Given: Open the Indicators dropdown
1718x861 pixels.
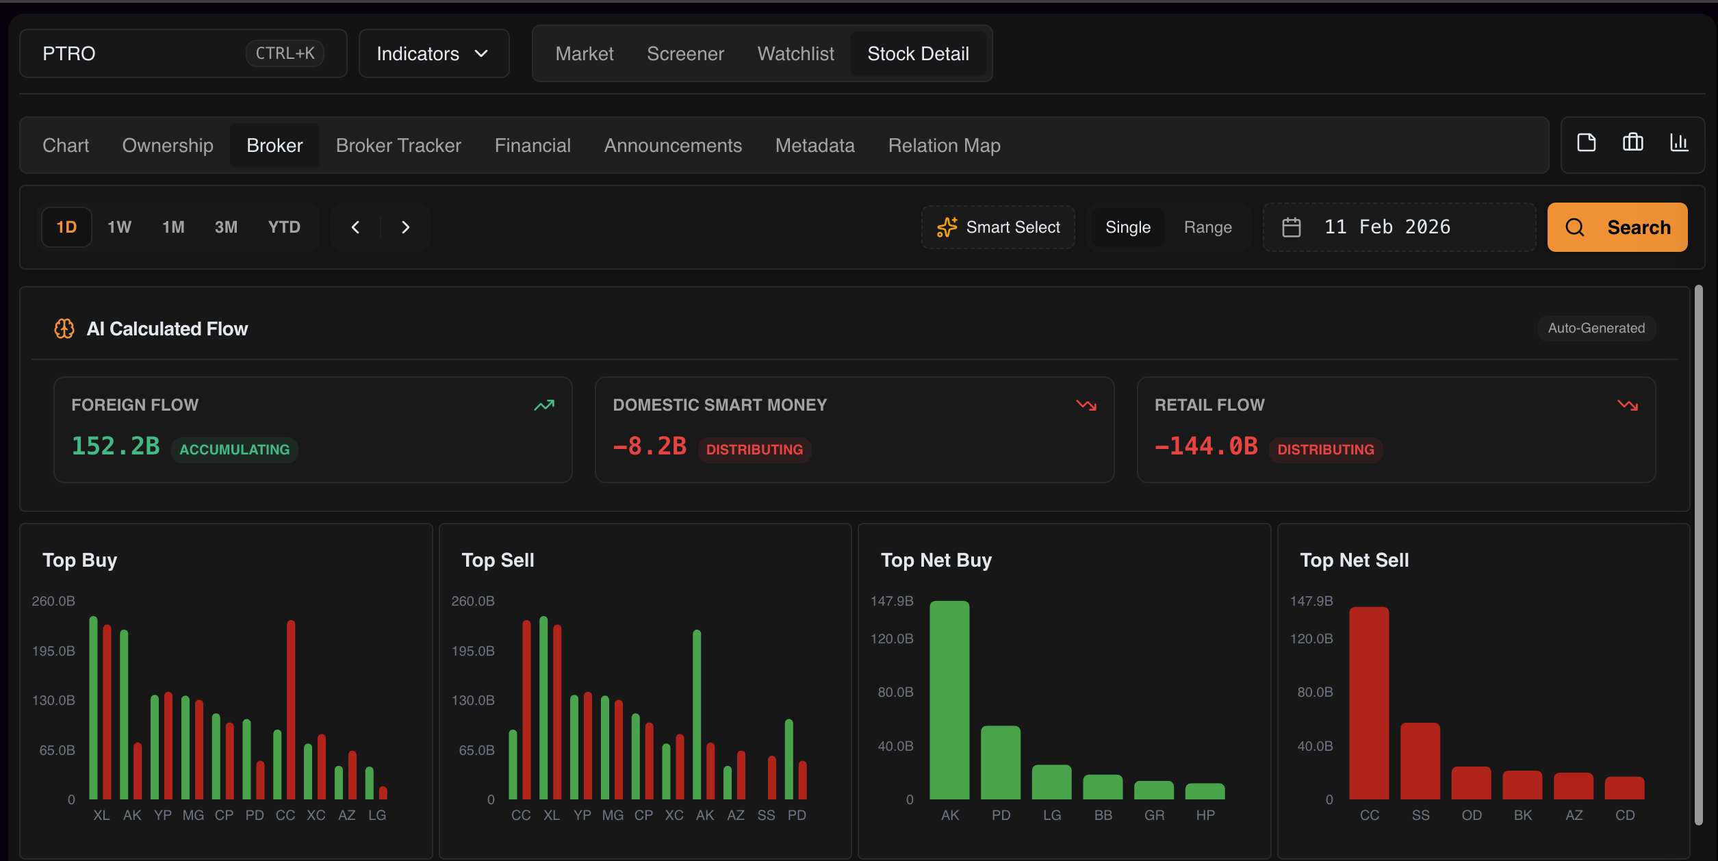Looking at the screenshot, I should pyautogui.click(x=433, y=53).
